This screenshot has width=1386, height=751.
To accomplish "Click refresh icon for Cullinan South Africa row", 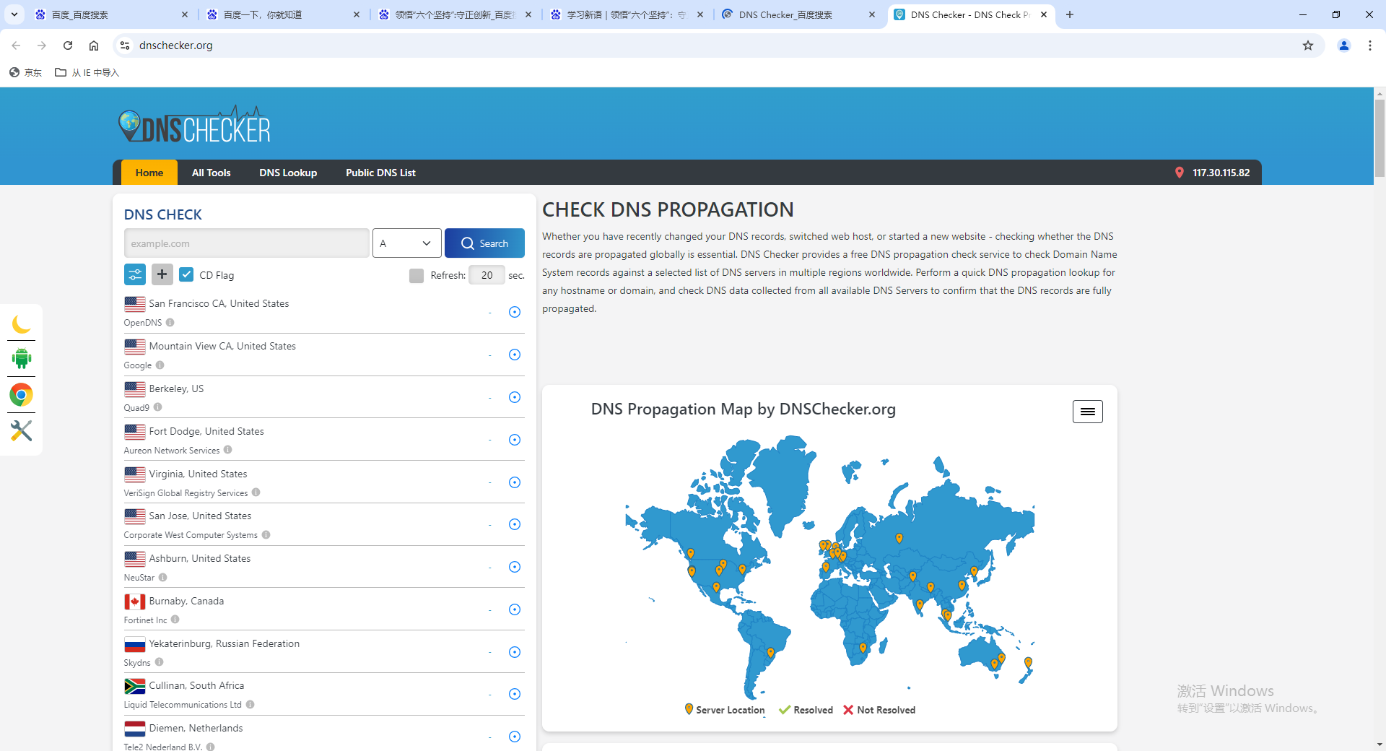I will pos(515,694).
